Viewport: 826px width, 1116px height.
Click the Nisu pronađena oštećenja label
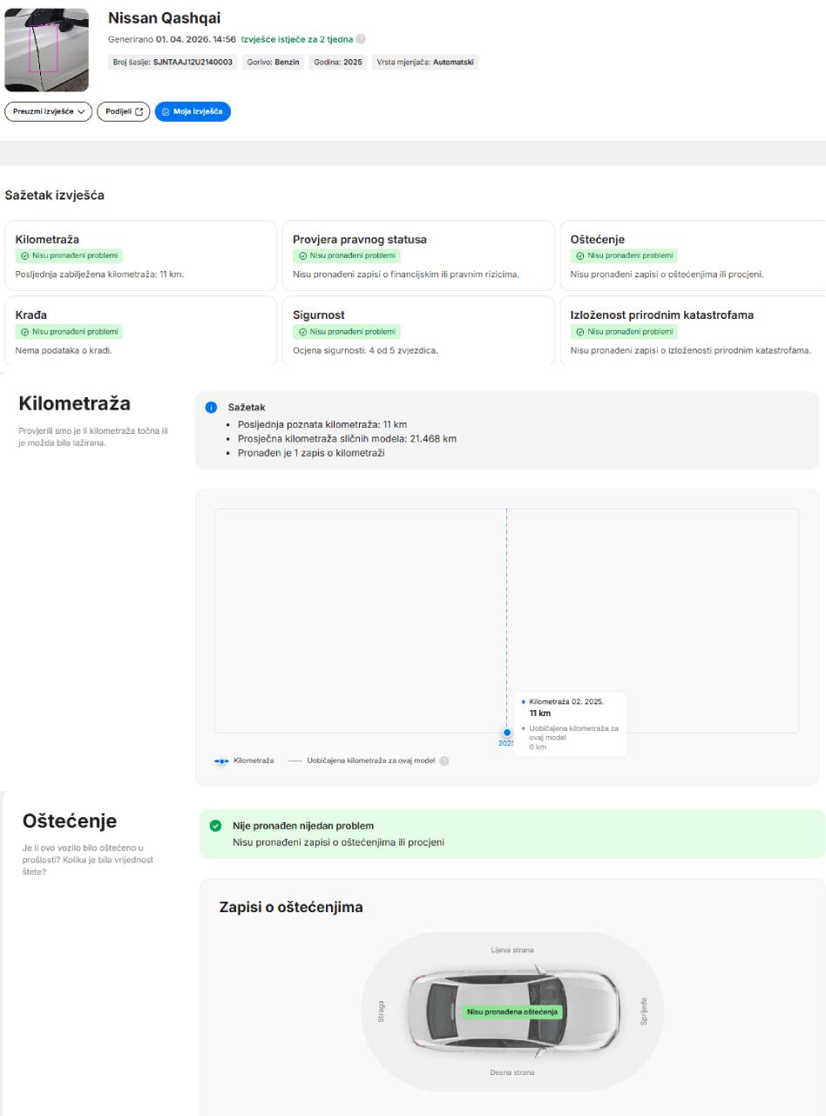click(512, 1011)
